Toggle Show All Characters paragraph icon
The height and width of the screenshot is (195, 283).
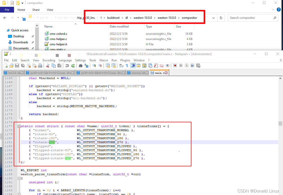point(127,66)
